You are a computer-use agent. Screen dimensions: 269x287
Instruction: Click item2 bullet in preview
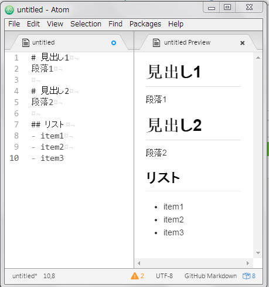pos(173,220)
